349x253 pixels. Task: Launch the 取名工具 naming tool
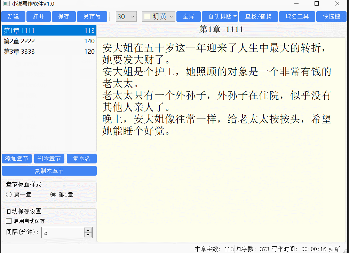tap(297, 16)
